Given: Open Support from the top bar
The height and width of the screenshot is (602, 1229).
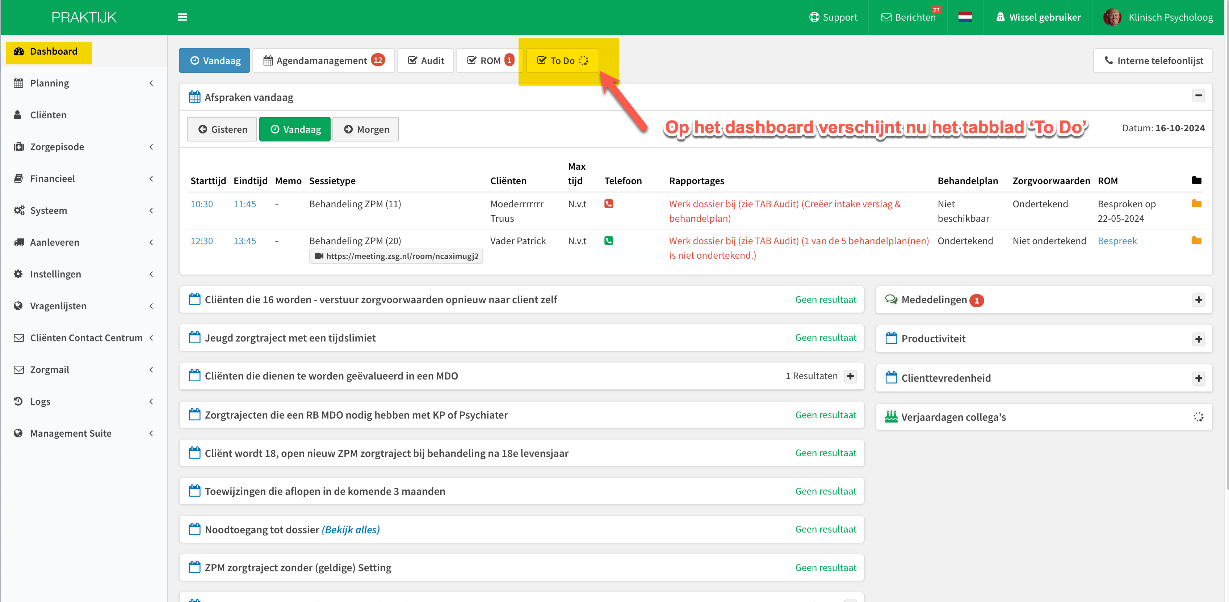Looking at the screenshot, I should pyautogui.click(x=833, y=18).
